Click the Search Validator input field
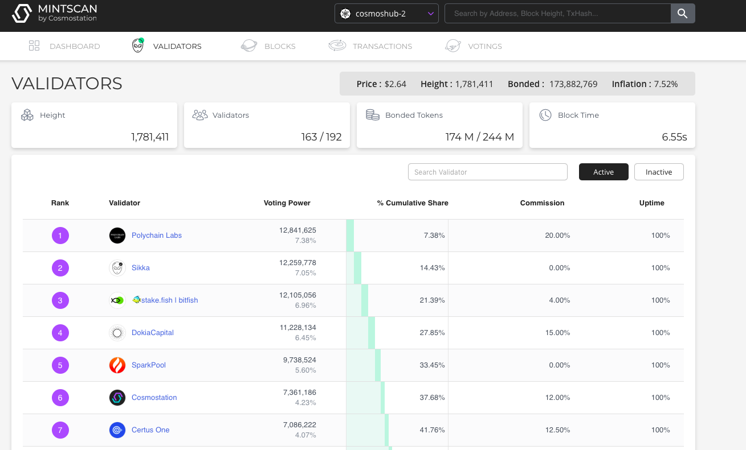 [488, 172]
